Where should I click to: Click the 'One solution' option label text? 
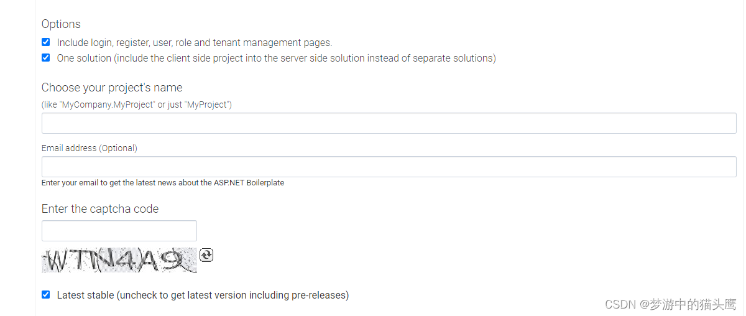[277, 58]
